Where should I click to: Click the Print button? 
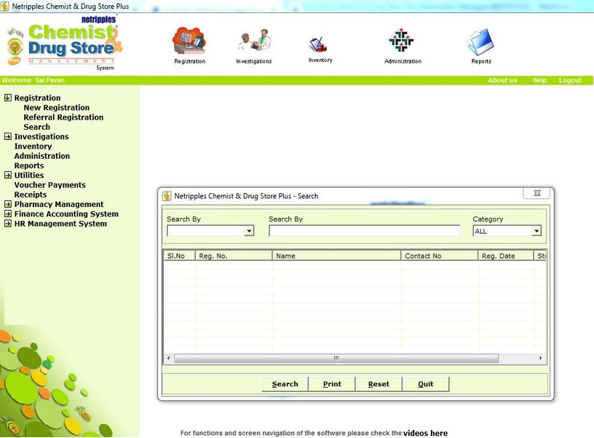click(x=332, y=384)
